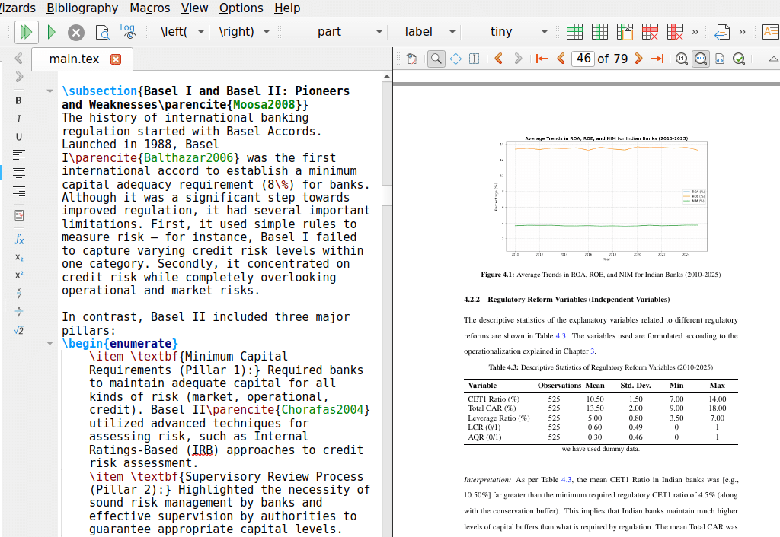
Task: Click the paste column table icon
Action: pyautogui.click(x=625, y=32)
